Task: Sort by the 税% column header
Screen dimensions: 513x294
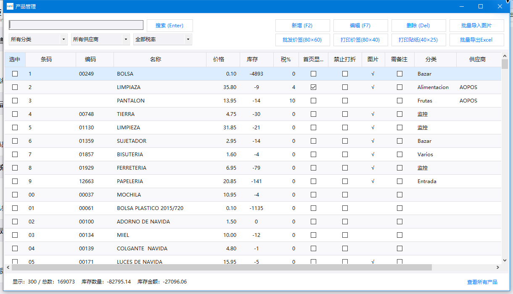Action: pyautogui.click(x=286, y=60)
